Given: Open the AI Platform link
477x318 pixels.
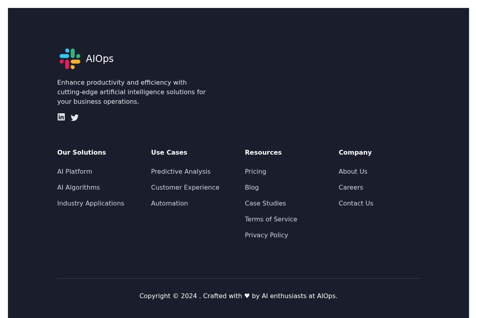Looking at the screenshot, I should coord(75,171).
